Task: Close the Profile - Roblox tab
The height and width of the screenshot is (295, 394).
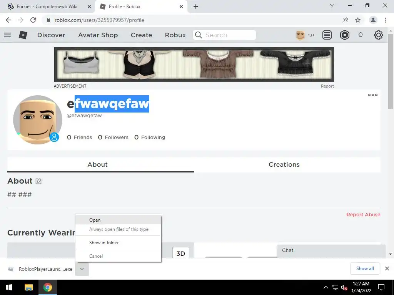Action: tap(181, 7)
